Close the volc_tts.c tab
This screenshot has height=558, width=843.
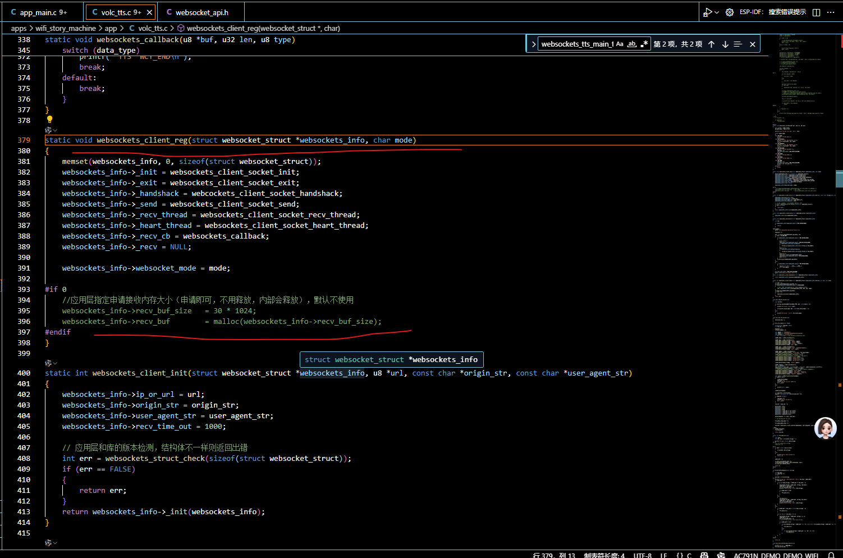[x=149, y=12]
